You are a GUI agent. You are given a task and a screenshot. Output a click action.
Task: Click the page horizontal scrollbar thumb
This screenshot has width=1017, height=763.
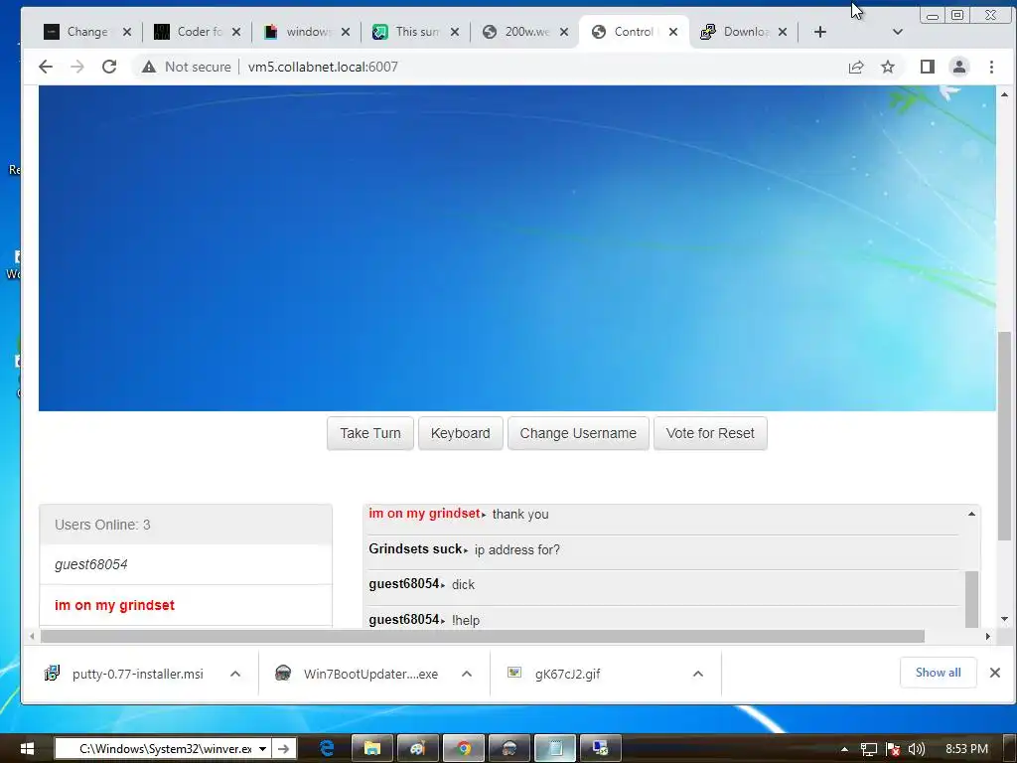(483, 637)
